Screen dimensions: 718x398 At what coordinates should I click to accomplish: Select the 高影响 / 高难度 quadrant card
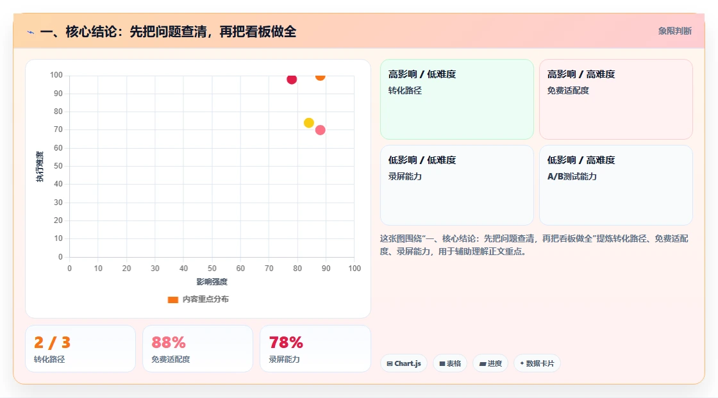pos(615,99)
